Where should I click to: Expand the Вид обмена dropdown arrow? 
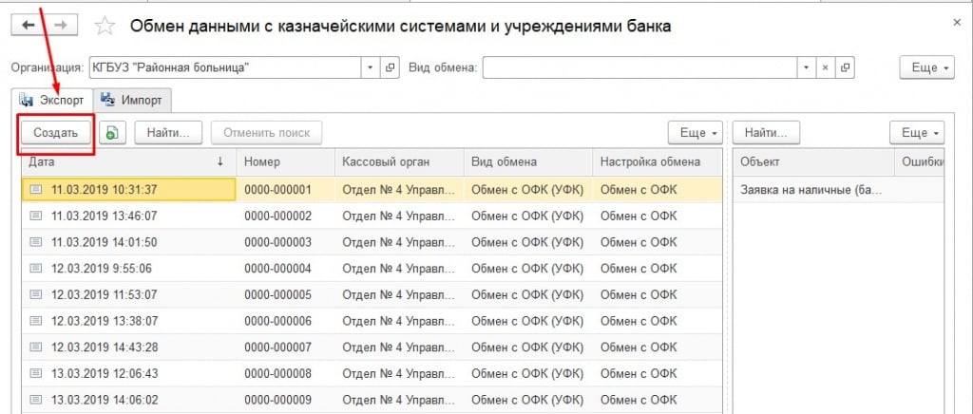click(806, 67)
